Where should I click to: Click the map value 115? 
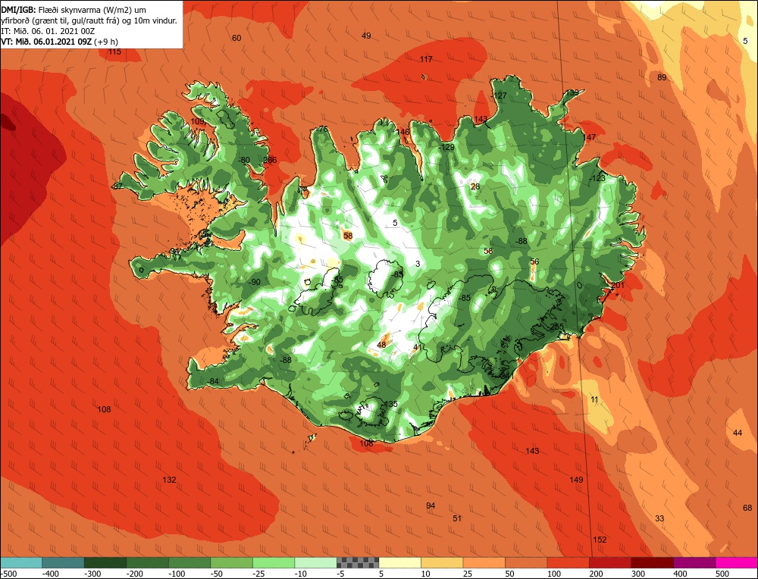[x=114, y=52]
